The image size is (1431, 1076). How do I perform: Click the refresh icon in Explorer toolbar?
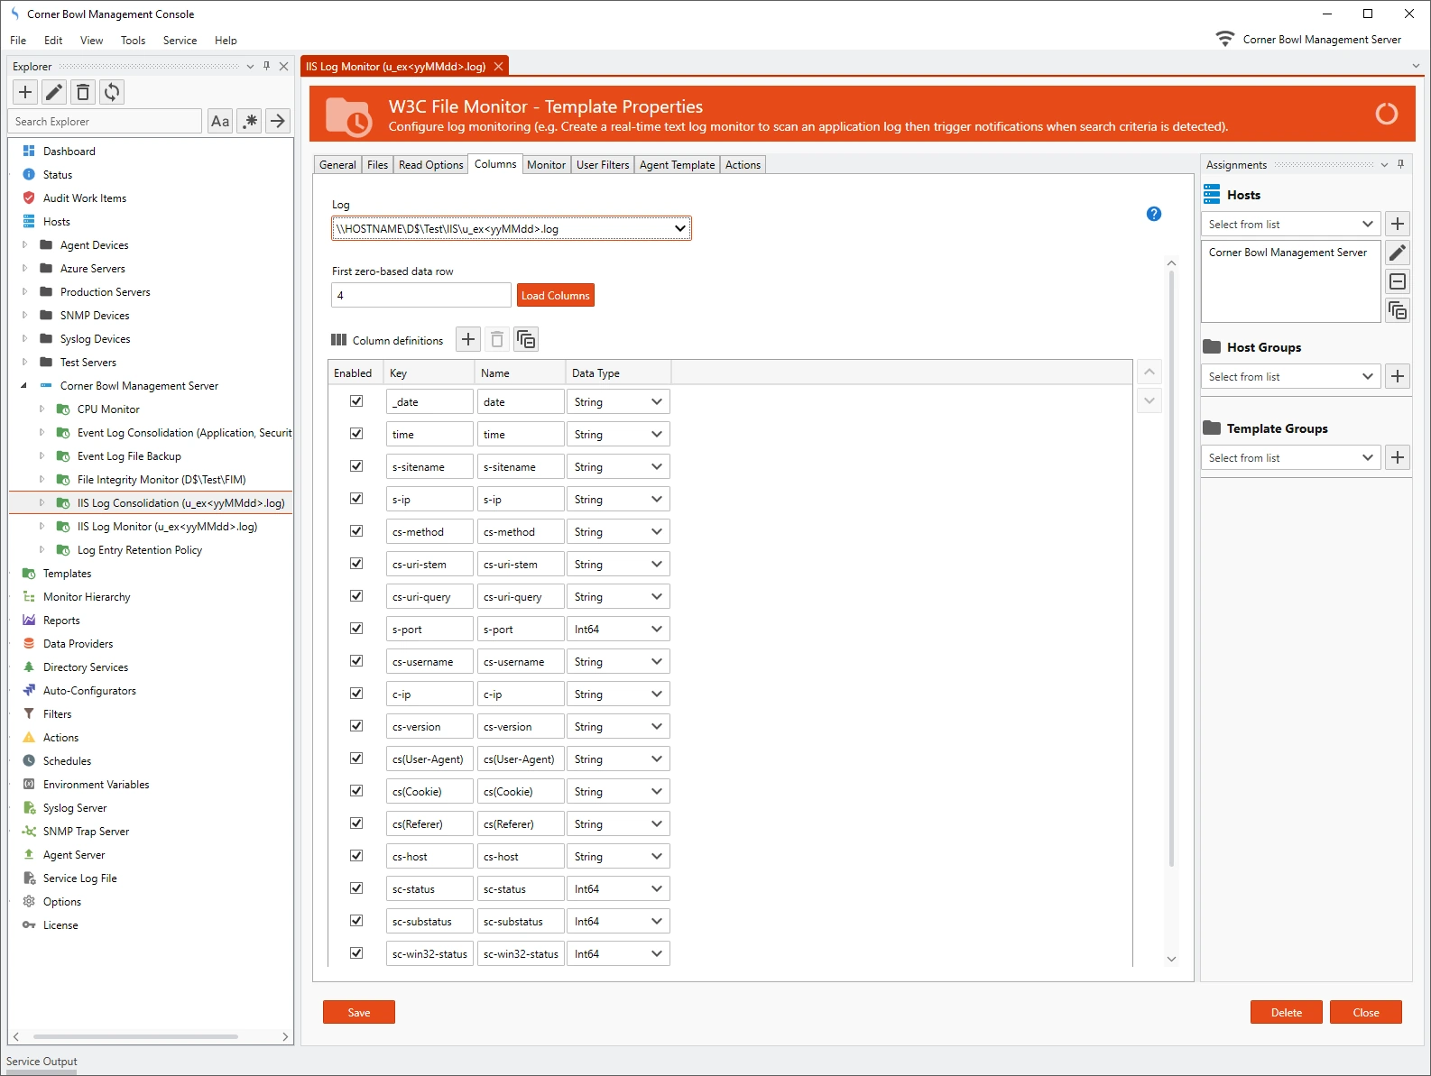(x=112, y=92)
